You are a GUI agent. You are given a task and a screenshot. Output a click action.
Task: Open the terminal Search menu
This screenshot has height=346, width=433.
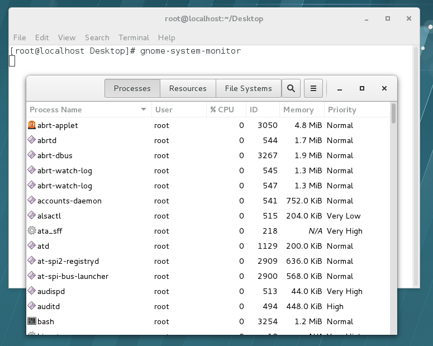(97, 37)
